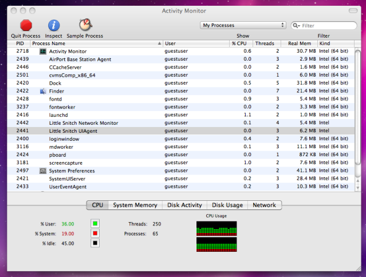Sort by the PID column header
This screenshot has width=366, height=277.
[19, 43]
